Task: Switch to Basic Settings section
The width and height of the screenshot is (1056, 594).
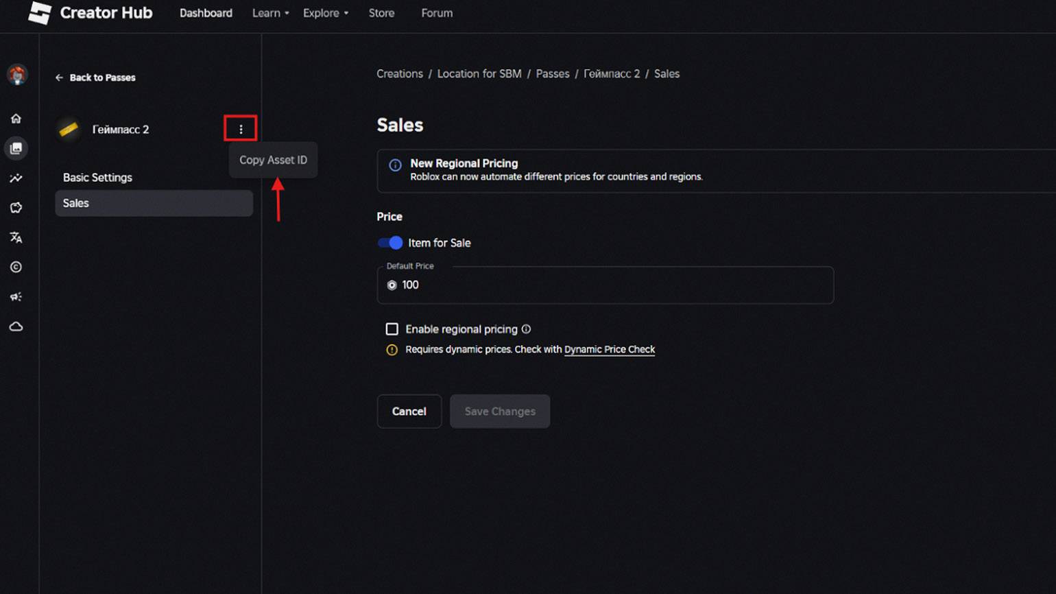Action: [x=97, y=178]
